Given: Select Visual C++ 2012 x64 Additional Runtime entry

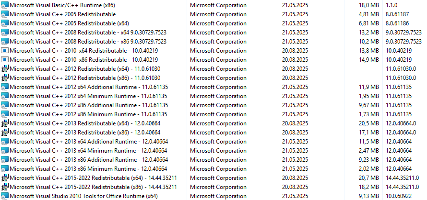Looking at the screenshot, I should point(89,87).
